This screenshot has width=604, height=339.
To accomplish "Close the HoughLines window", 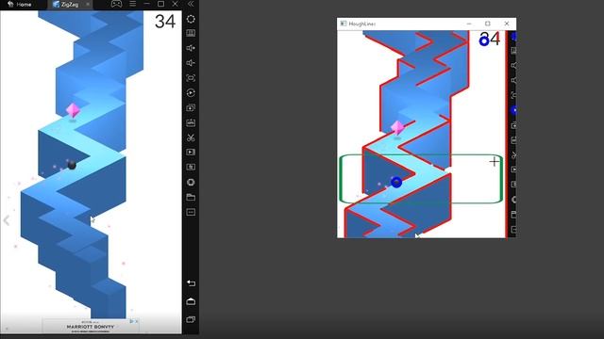I will (x=507, y=24).
